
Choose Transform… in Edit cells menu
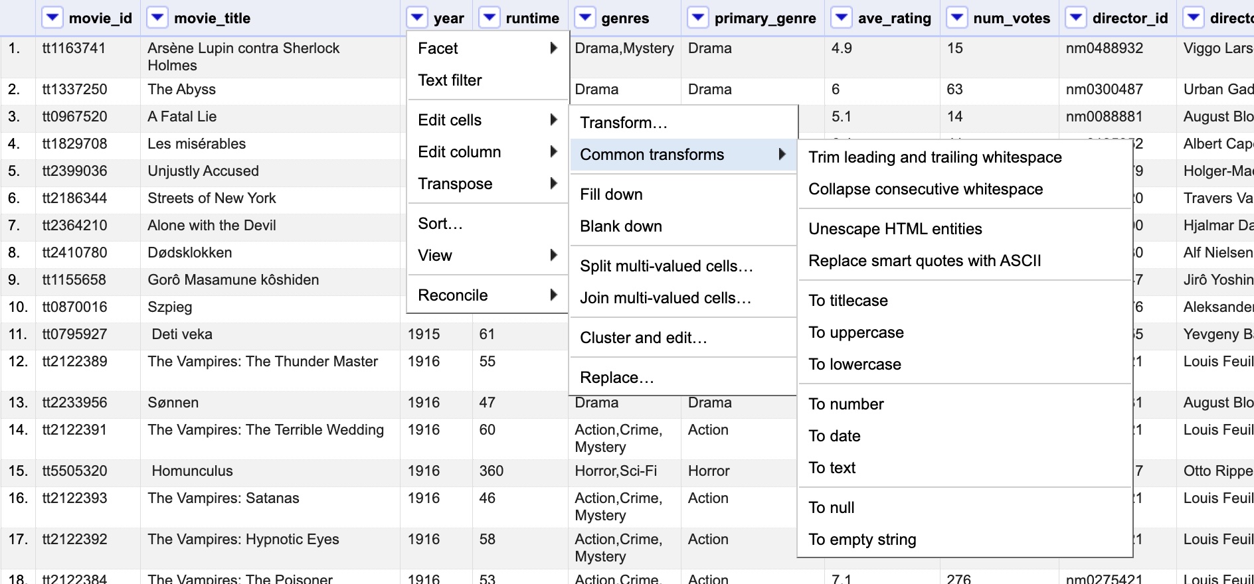tap(683, 123)
